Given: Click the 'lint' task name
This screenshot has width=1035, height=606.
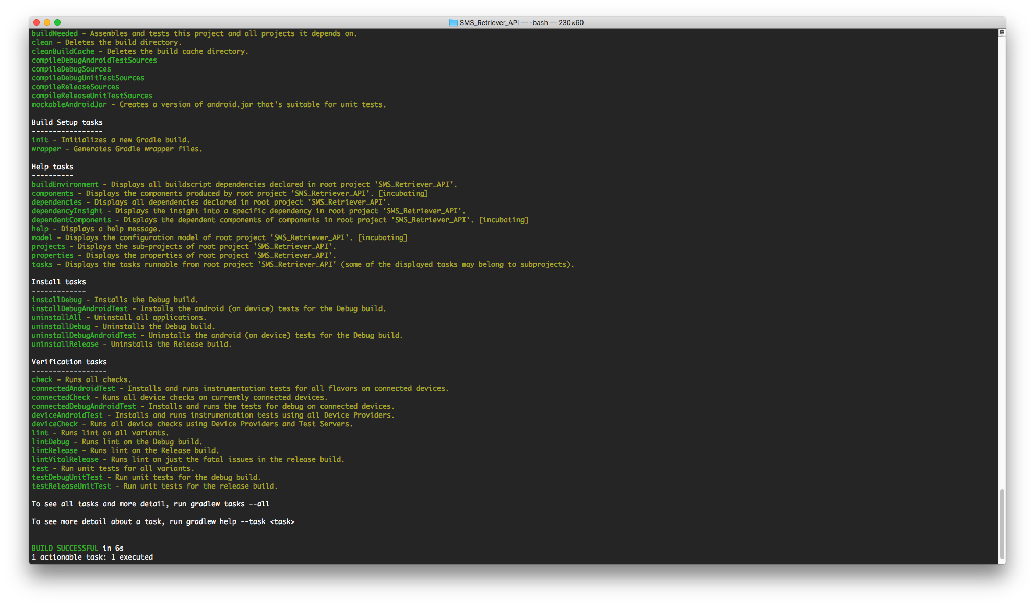Looking at the screenshot, I should tap(40, 433).
